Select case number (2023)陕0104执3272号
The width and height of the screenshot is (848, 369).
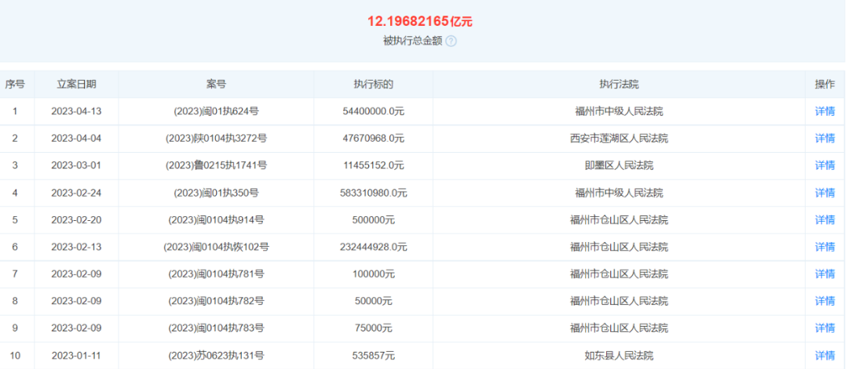tap(216, 139)
